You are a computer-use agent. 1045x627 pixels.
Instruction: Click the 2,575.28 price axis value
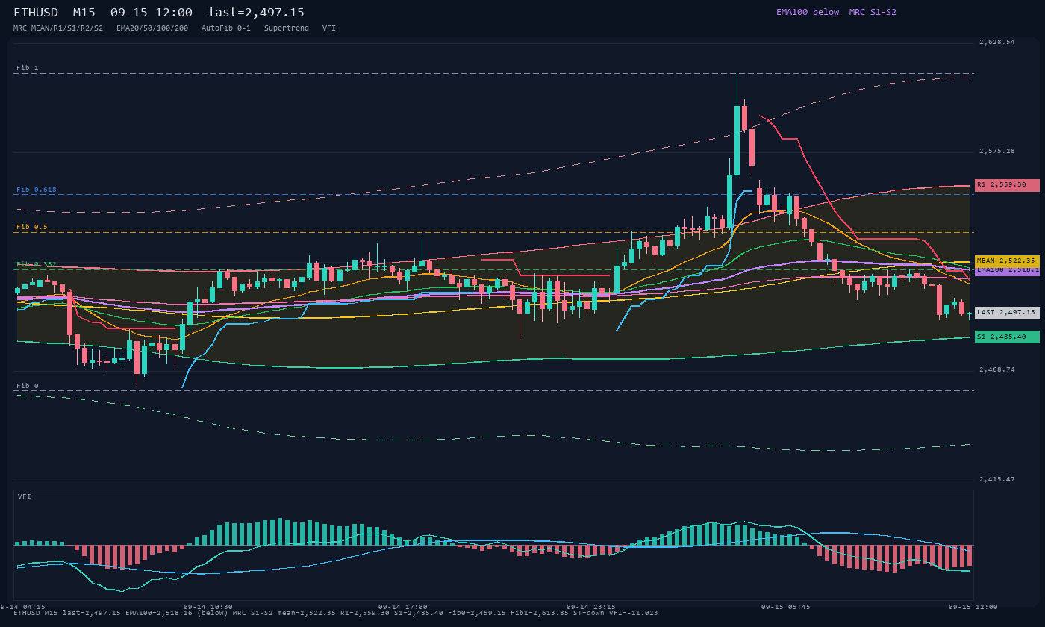(x=997, y=151)
